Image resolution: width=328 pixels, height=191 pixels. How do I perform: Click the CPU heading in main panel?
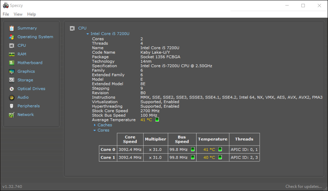click(x=82, y=28)
